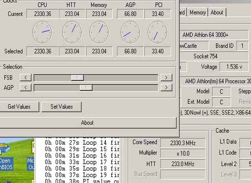Screen dimensions: 251x183
Task: Click the Memory clock dial gauge
Action: [x=99, y=32]
